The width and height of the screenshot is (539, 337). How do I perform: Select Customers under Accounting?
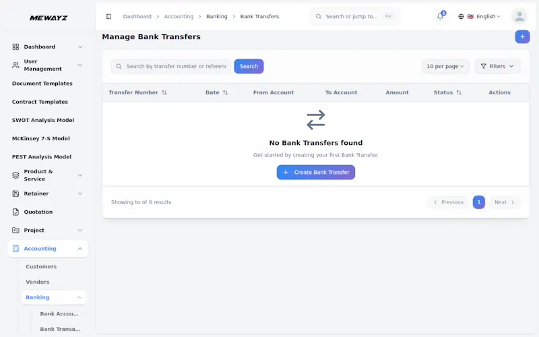pyautogui.click(x=41, y=266)
